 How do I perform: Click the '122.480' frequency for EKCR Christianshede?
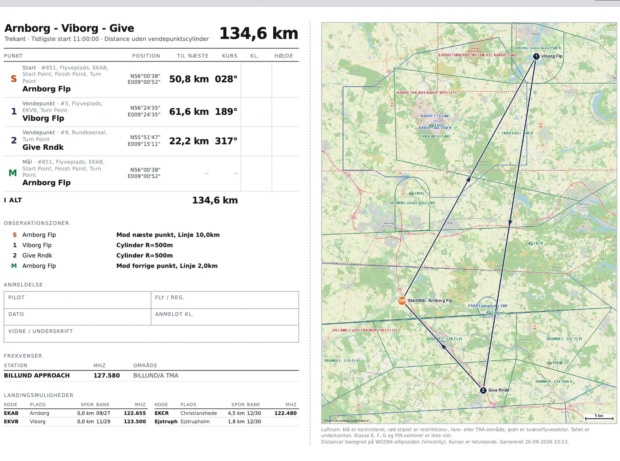coord(286,413)
